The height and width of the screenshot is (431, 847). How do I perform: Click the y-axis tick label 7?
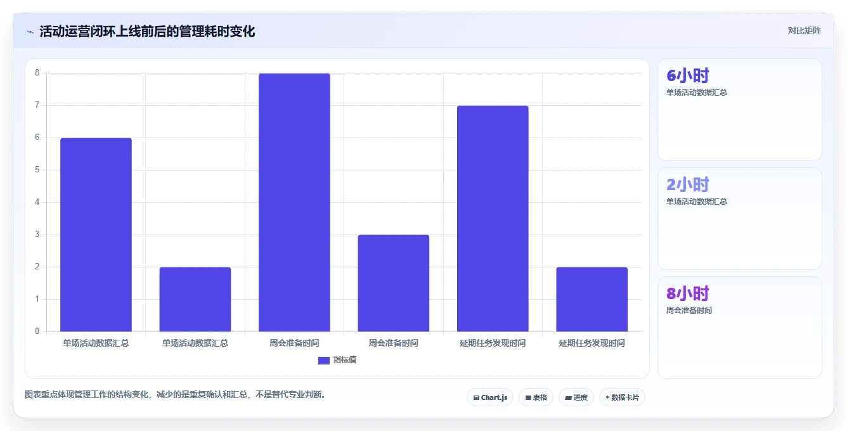point(37,105)
